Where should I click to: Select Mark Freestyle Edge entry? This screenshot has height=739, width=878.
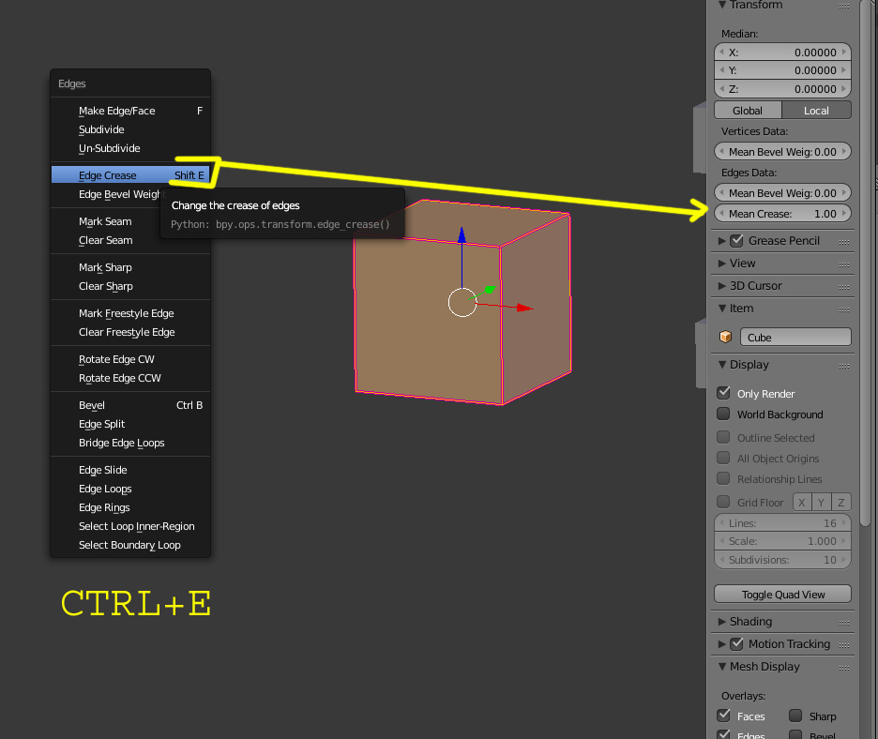tap(130, 313)
